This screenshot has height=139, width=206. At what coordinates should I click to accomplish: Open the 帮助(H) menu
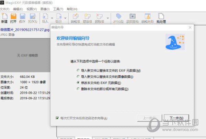click(x=72, y=9)
